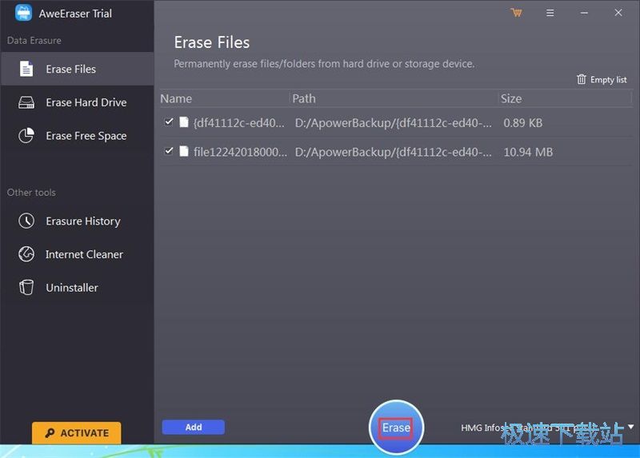Click the key icon on ACTIVATE button
Viewport: 640px width, 458px height.
(50, 432)
